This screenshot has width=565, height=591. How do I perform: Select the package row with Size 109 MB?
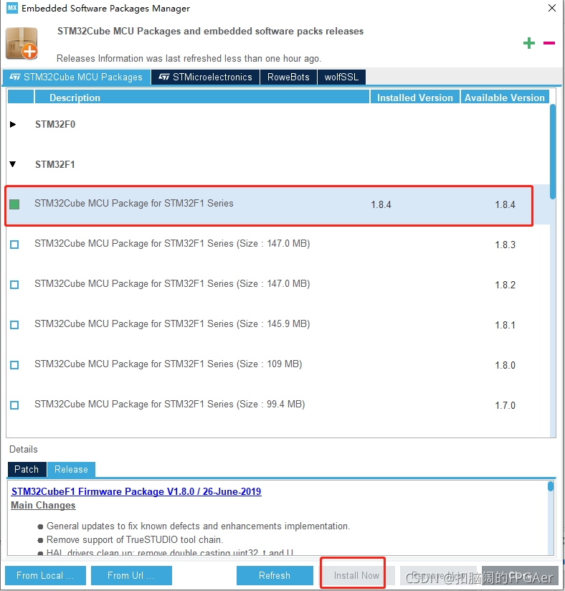277,365
